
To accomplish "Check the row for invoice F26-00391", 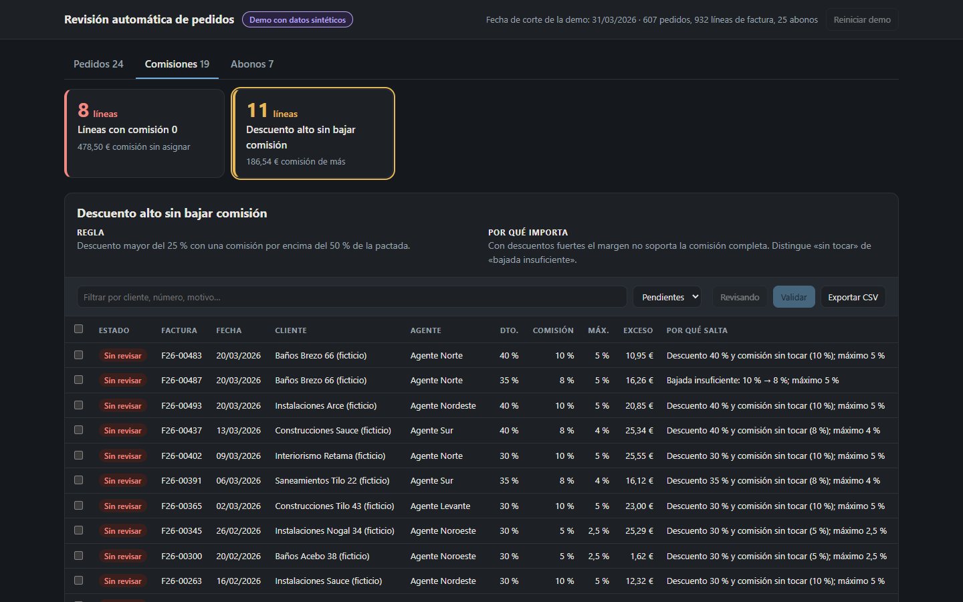I will click(79, 480).
